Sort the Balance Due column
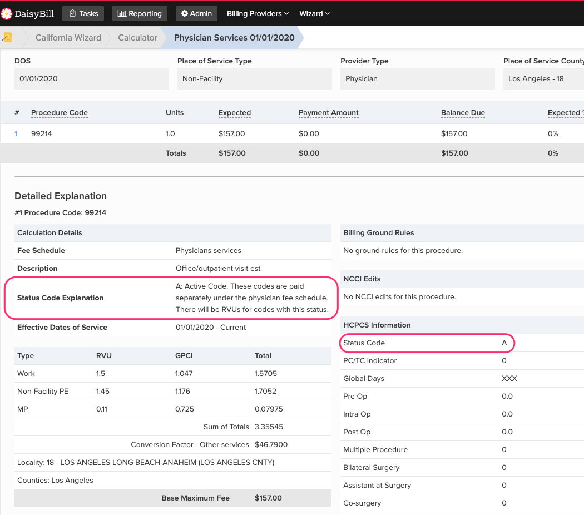 coord(463,112)
